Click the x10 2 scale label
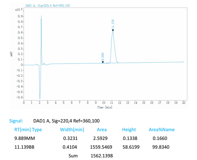 (19, 9)
